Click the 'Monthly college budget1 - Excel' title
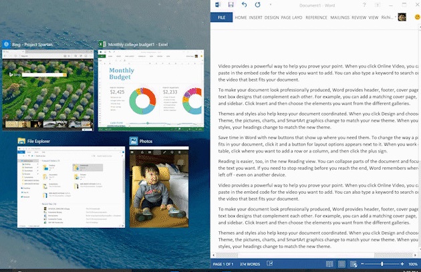Viewport: 421px width, 272px height. [138, 45]
